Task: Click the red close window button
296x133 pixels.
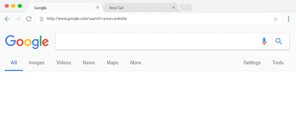Action: tap(7, 6)
